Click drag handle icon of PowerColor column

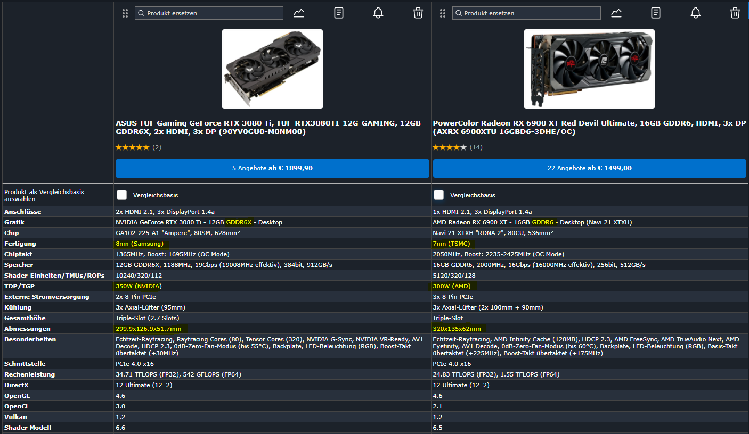coord(442,13)
